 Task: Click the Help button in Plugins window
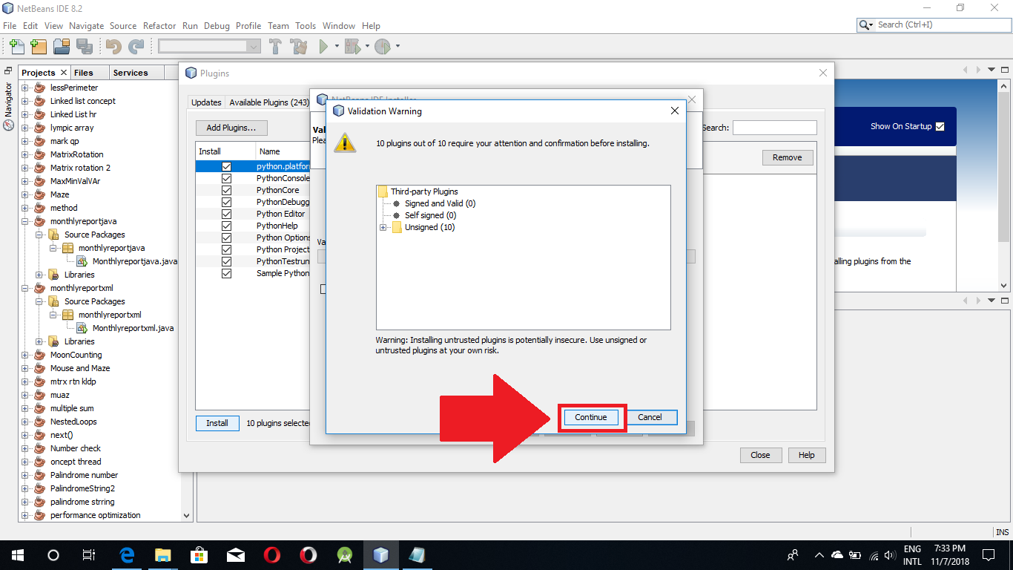pyautogui.click(x=807, y=455)
